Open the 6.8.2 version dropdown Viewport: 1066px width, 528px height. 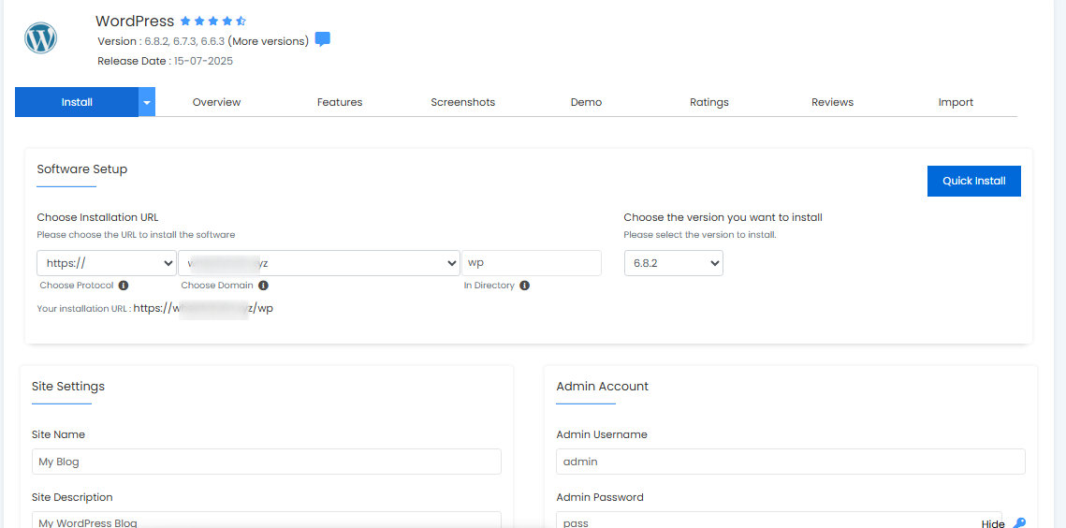coord(674,263)
